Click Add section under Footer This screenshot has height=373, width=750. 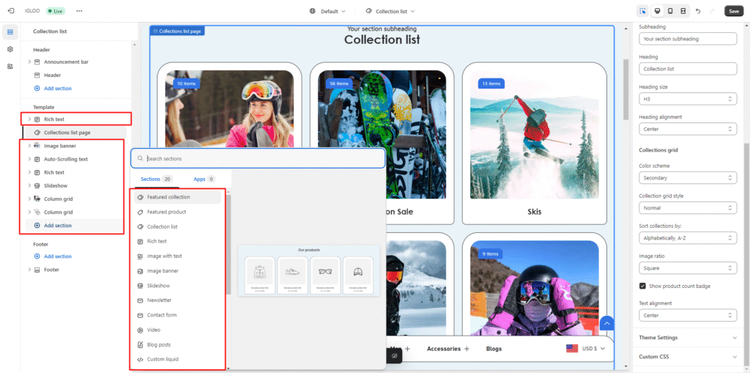[57, 256]
